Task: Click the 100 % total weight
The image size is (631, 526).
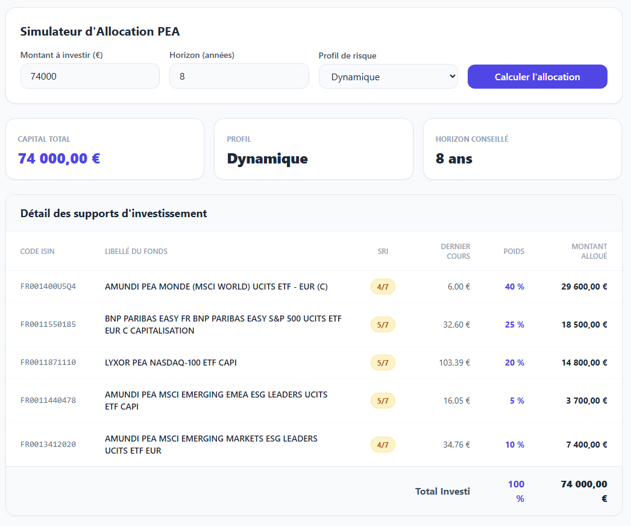Action: 516,492
